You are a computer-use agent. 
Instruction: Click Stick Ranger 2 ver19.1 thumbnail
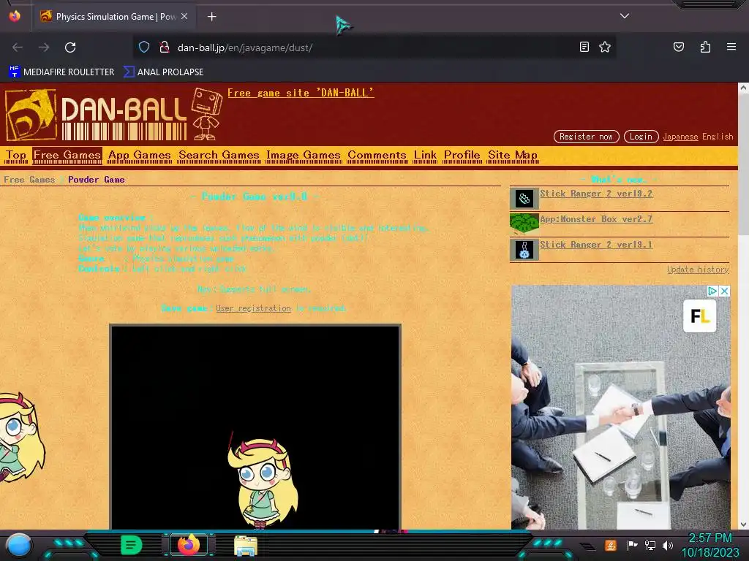[x=524, y=250]
